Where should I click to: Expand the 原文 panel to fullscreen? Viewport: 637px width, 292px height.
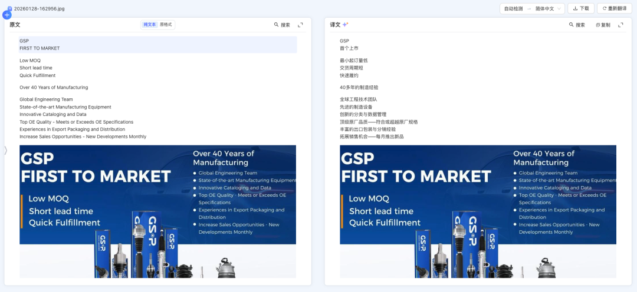click(300, 25)
